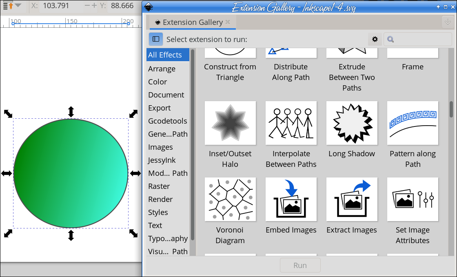Viewport: 457px width, 277px height.
Task: Show the Document category extensions
Action: pos(168,95)
